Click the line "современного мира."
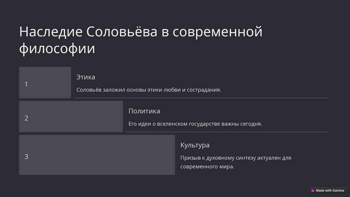350x197 pixels. coord(207,167)
